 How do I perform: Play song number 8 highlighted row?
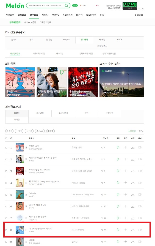118,230
